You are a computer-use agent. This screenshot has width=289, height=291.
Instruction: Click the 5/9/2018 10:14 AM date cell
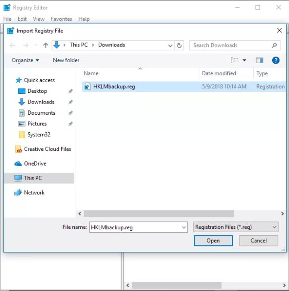click(x=224, y=86)
